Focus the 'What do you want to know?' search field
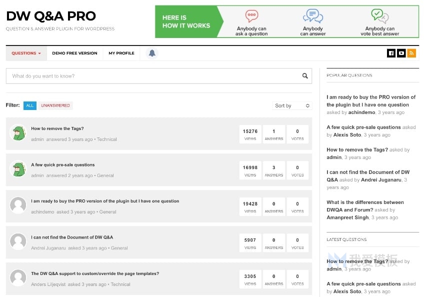The height and width of the screenshot is (297, 425). 159,76
